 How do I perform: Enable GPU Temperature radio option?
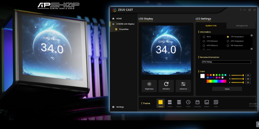228,41
